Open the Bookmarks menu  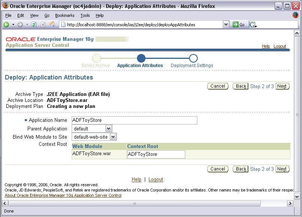65,15
